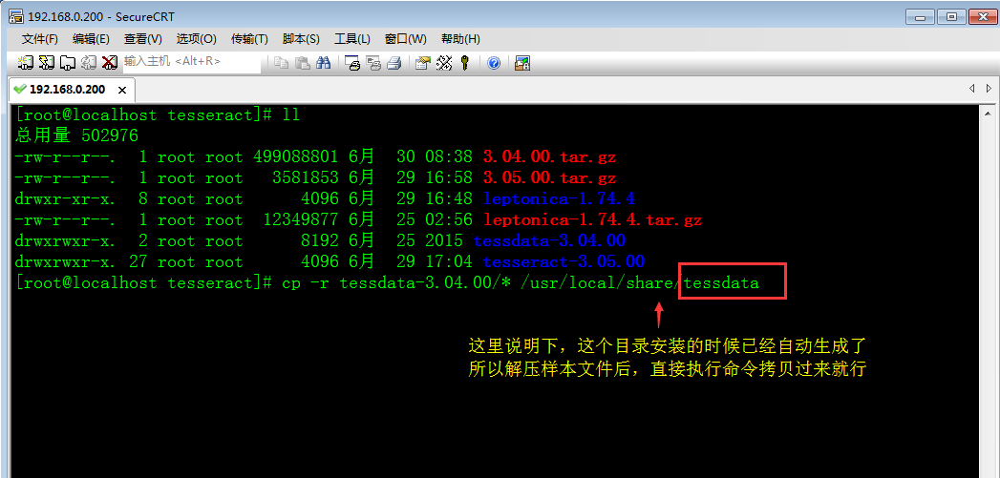This screenshot has height=478, width=1000.
Task: Click the time 17:04 in listing
Action: pyautogui.click(x=450, y=262)
